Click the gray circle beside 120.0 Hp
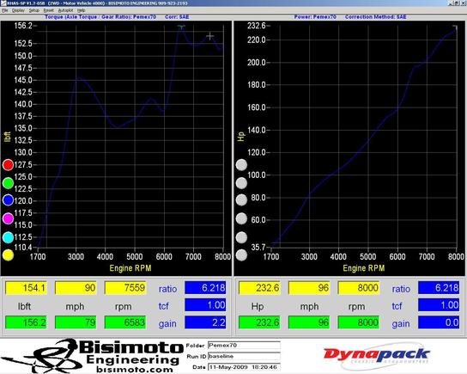The height and width of the screenshot is (374, 467). coord(241,164)
